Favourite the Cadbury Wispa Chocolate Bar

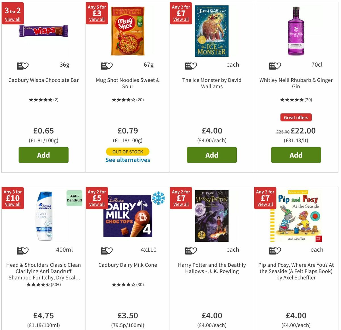(x=26, y=66)
